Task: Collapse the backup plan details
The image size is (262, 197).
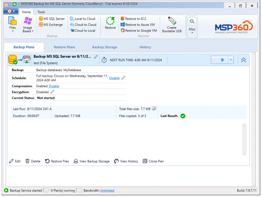Action: [244, 60]
